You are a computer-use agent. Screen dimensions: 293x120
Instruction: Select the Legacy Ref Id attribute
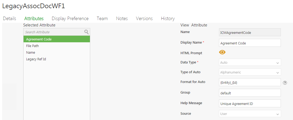(36, 59)
